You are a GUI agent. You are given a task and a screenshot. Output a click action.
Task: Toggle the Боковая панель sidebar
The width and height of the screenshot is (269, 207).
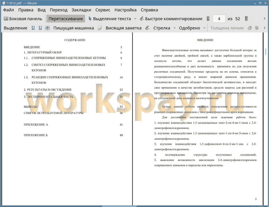pyautogui.click(x=23, y=19)
